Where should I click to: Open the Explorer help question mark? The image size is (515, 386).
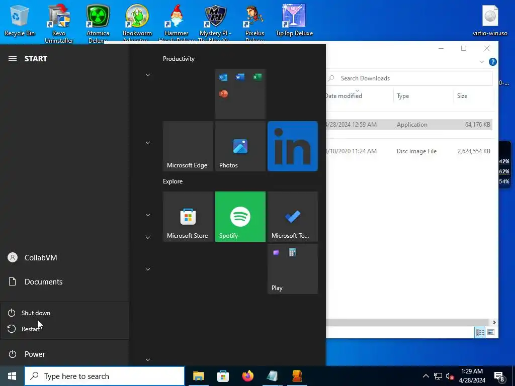pyautogui.click(x=493, y=62)
